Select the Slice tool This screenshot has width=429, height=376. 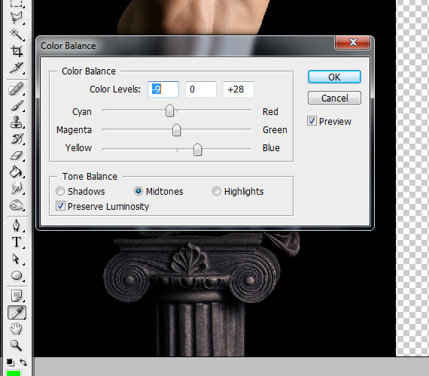pyautogui.click(x=17, y=68)
